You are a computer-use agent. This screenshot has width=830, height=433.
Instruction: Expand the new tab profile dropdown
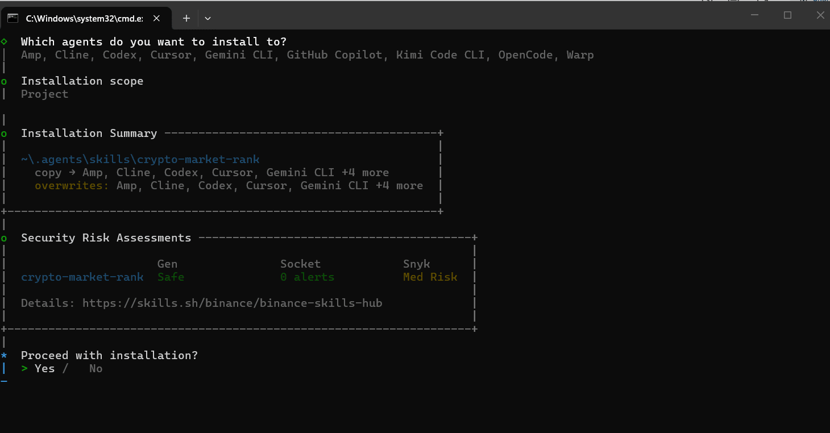tap(208, 18)
